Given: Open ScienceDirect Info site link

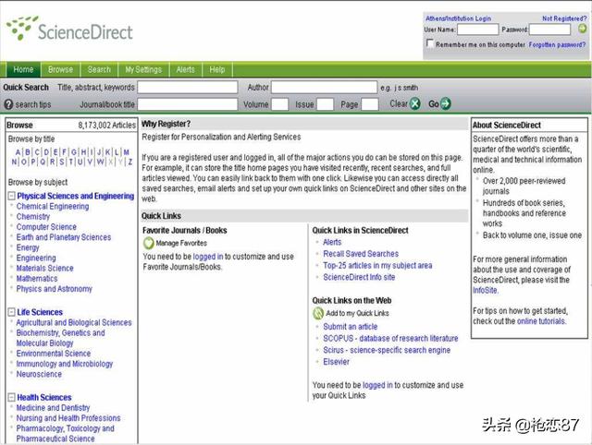Looking at the screenshot, I should pos(359,277).
